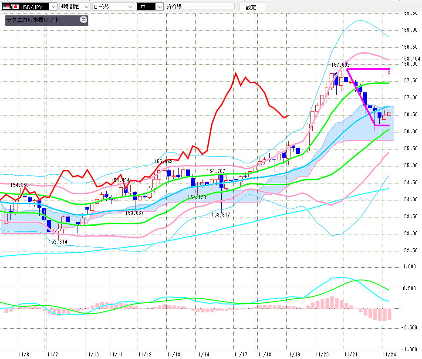This screenshot has height=359, width=422.
Task: Open the ローソク chart type dropdown
Action: coord(129,7)
